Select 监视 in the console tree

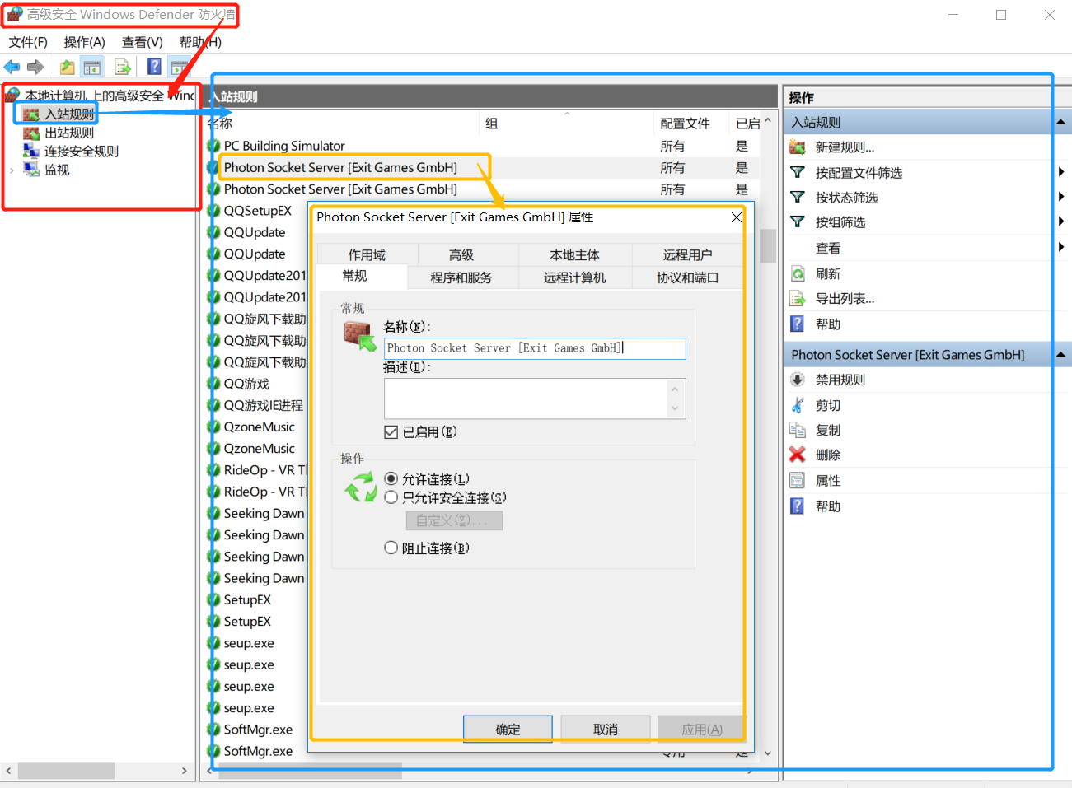[x=57, y=170]
